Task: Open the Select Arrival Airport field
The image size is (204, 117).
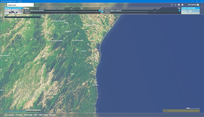Action: tap(142, 11)
